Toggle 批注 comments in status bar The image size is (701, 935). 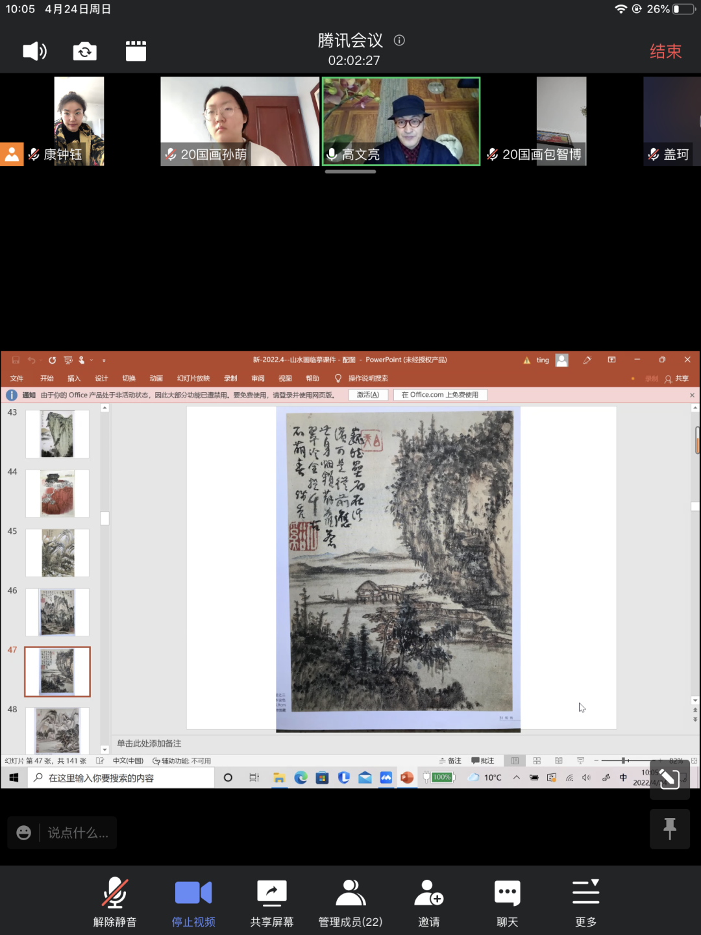[x=483, y=760]
